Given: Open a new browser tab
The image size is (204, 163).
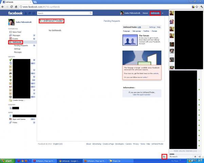Looking at the screenshot, I should [35, 2].
